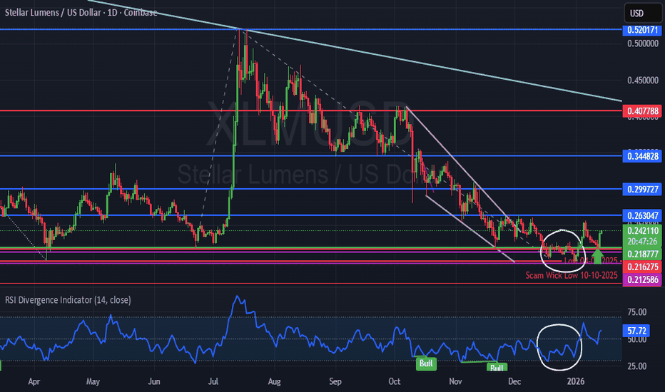Click the 0.520171 price label
Viewport: 665px width, 392px height.
click(x=643, y=30)
